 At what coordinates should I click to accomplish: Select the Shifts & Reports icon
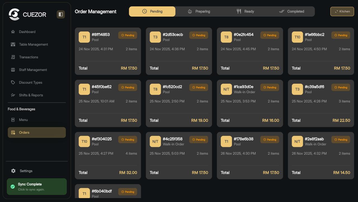pyautogui.click(x=13, y=95)
